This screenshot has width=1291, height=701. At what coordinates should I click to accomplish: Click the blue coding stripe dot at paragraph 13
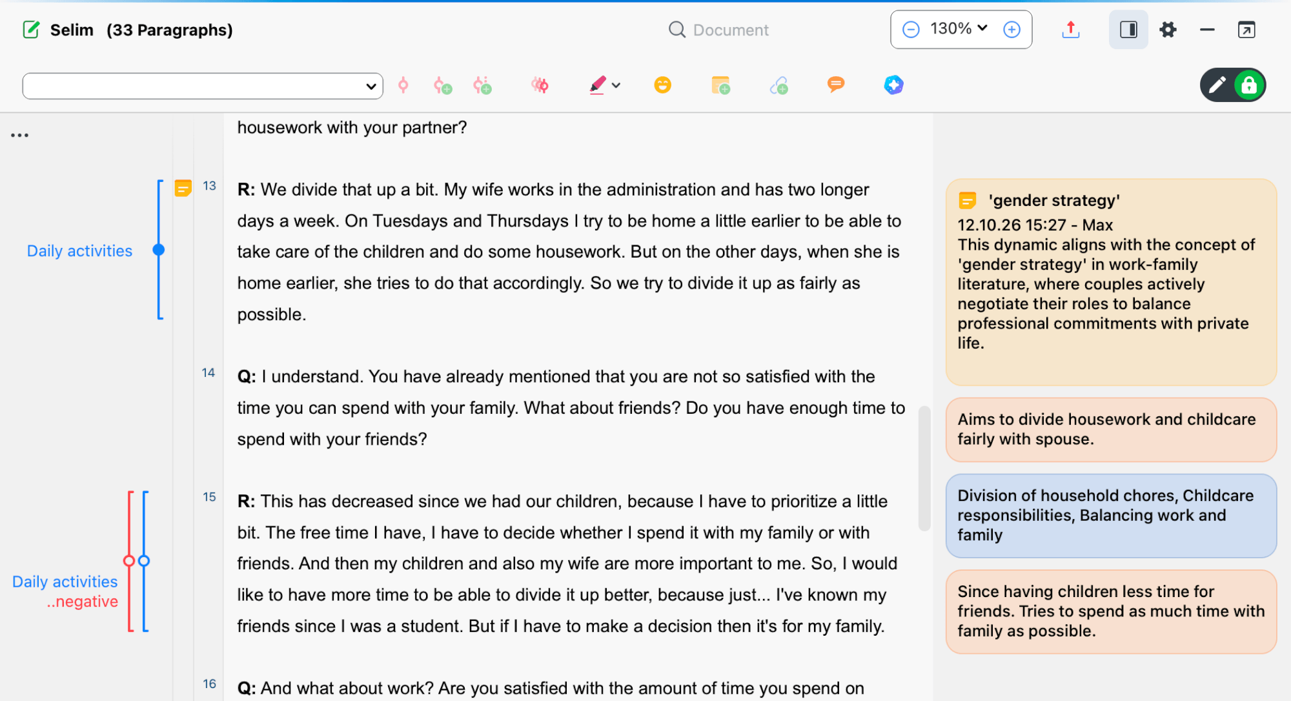[159, 250]
